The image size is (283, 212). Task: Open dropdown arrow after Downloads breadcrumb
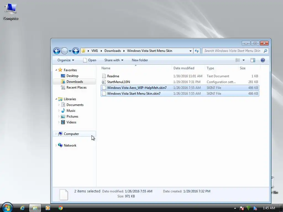[x=124, y=51]
